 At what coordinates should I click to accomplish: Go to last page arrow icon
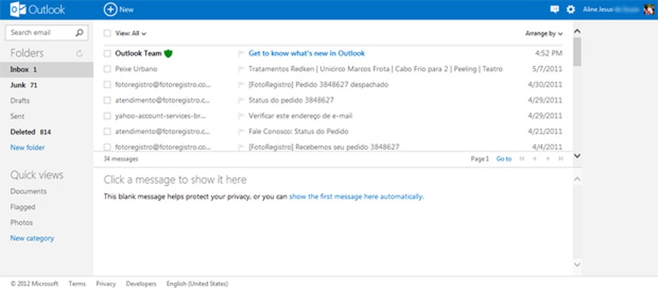click(560, 159)
